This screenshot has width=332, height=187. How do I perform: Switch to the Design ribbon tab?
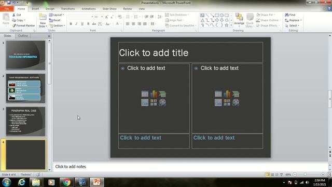tap(50, 9)
